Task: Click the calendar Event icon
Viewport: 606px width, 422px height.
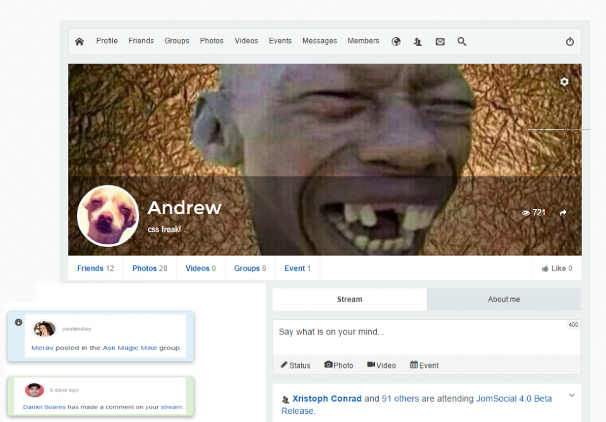Action: 414,365
